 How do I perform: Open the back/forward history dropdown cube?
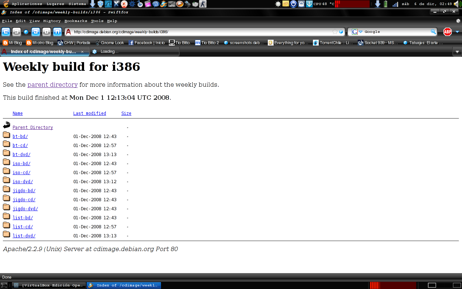(26, 32)
